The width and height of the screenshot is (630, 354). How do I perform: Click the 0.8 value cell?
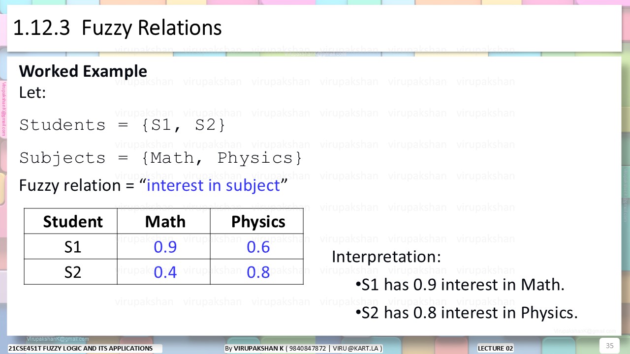(x=257, y=272)
